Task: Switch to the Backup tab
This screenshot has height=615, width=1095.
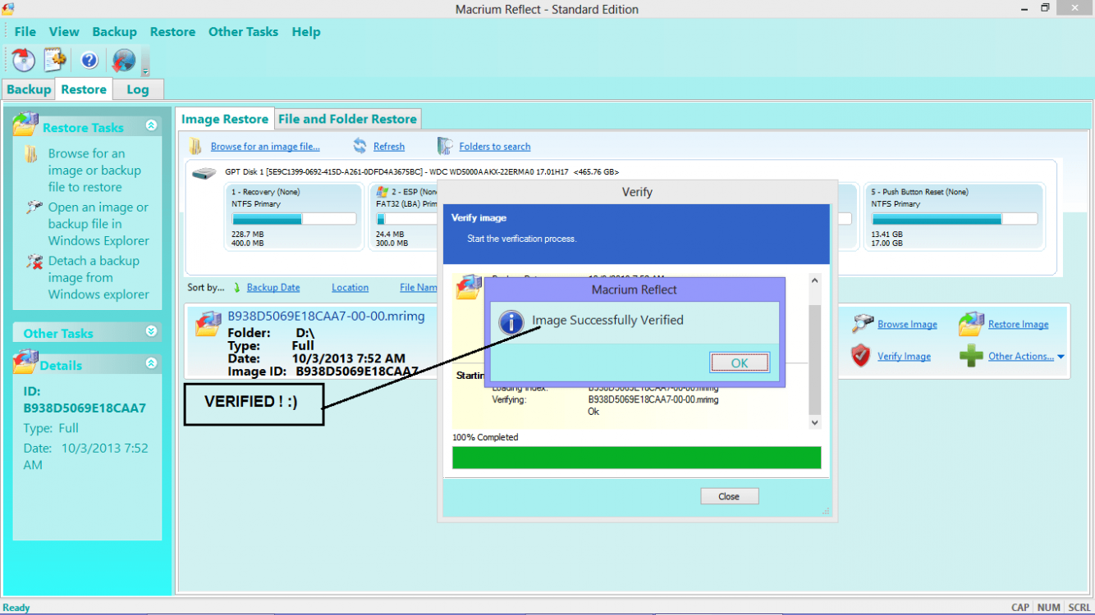Action: click(x=29, y=89)
